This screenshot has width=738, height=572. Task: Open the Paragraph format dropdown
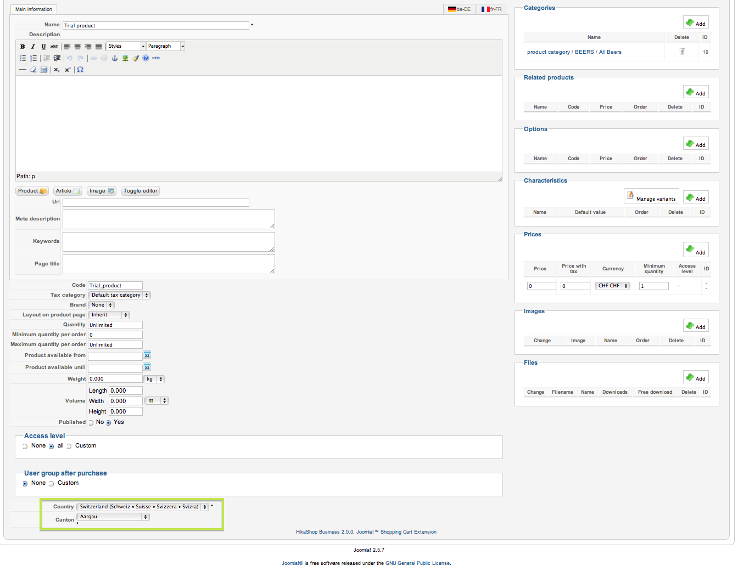[x=166, y=46]
